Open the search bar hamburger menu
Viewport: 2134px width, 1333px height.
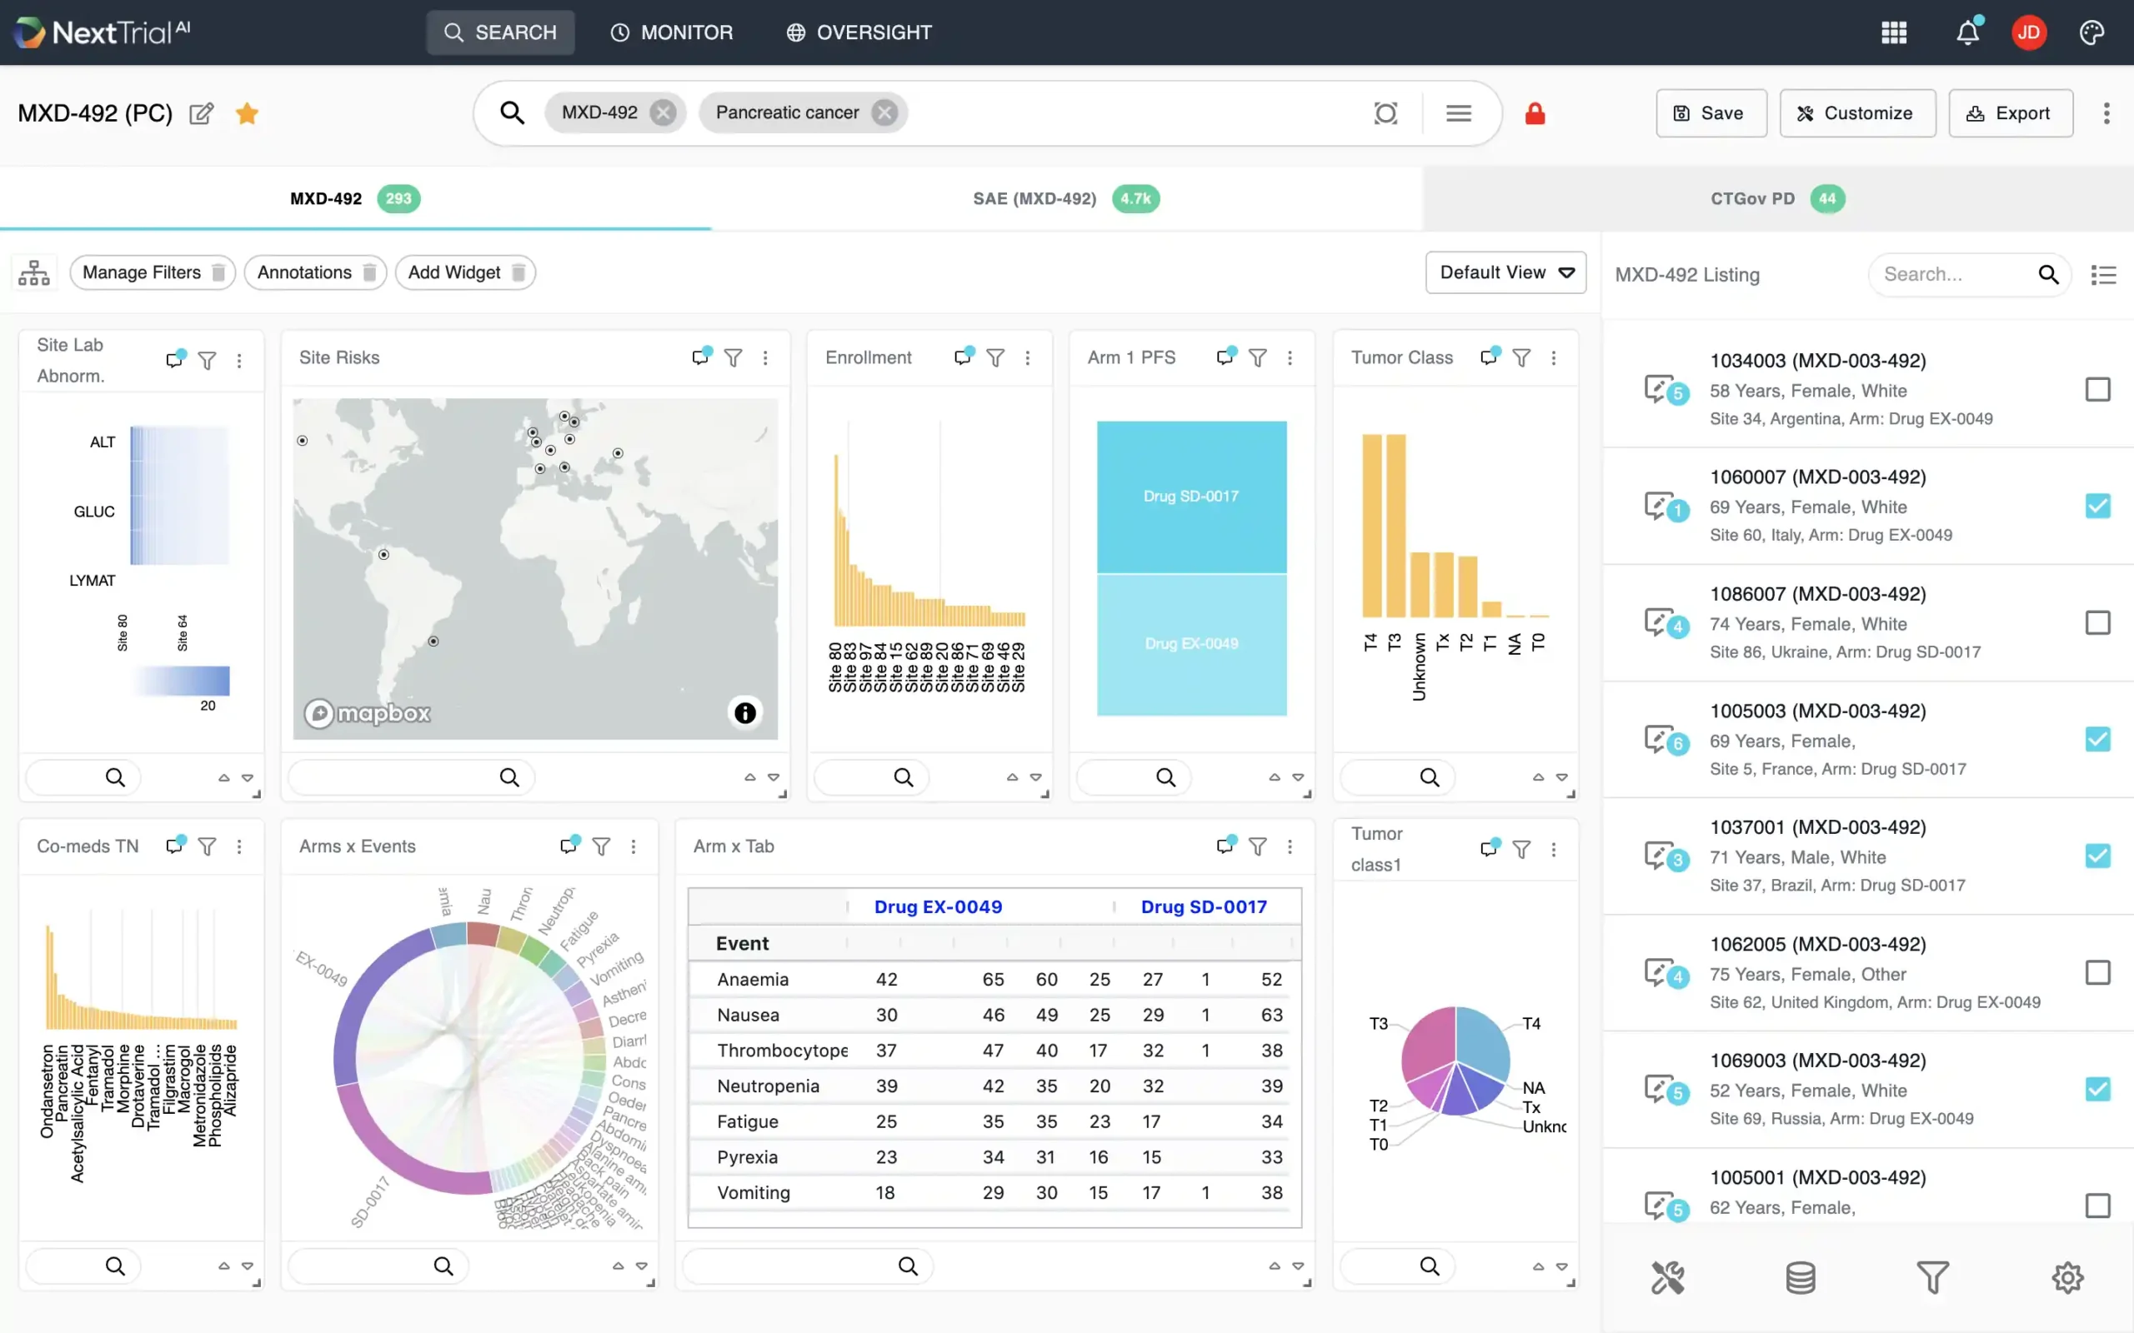1459,112
